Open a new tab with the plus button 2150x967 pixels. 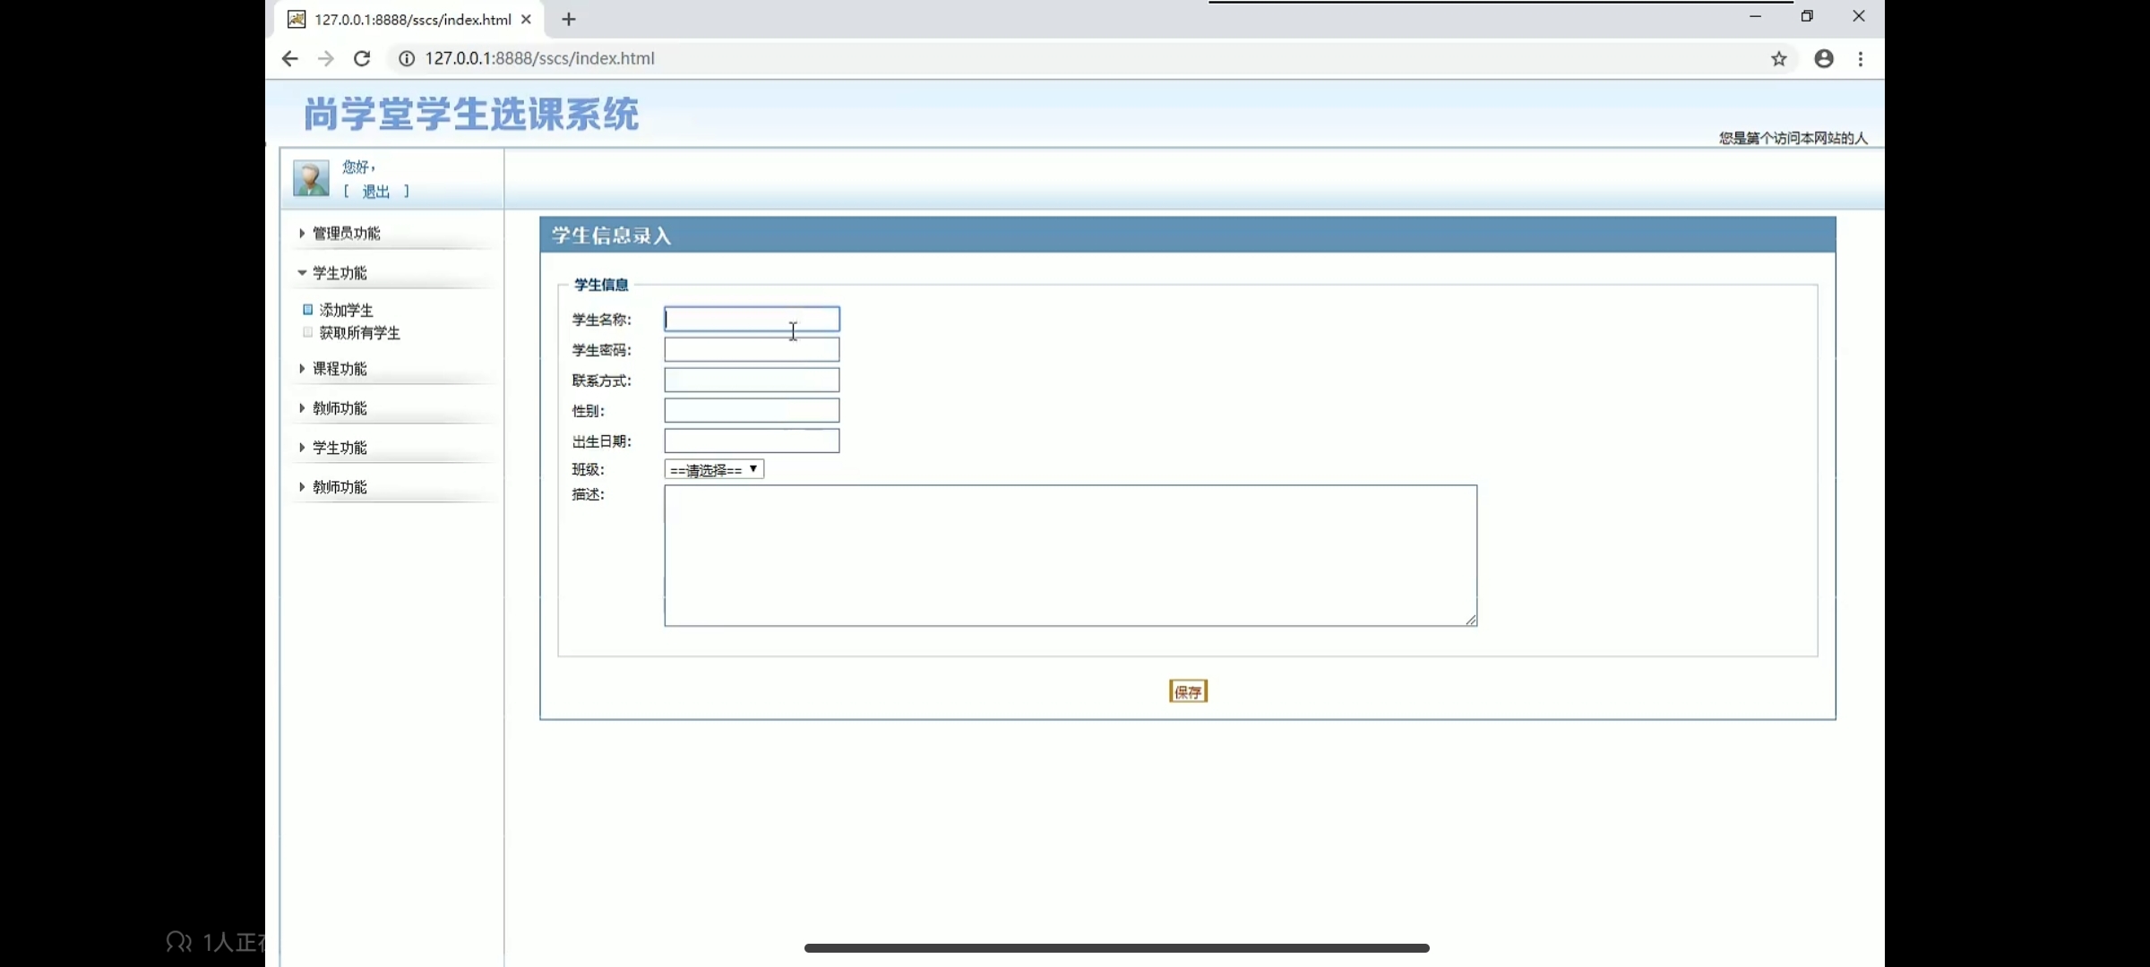(569, 19)
